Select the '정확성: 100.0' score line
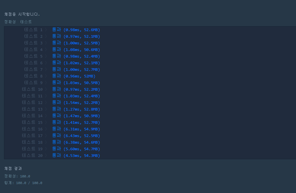 pyautogui.click(x=17, y=176)
